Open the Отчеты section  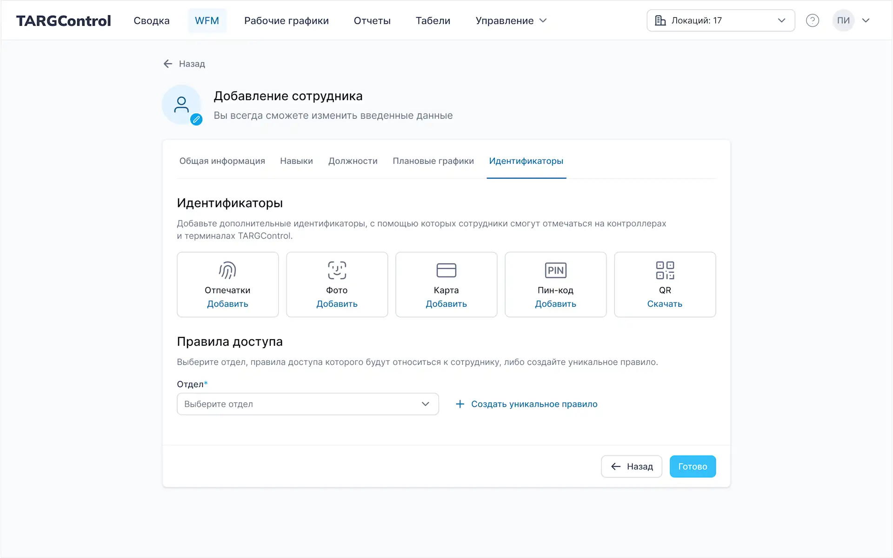(x=372, y=20)
